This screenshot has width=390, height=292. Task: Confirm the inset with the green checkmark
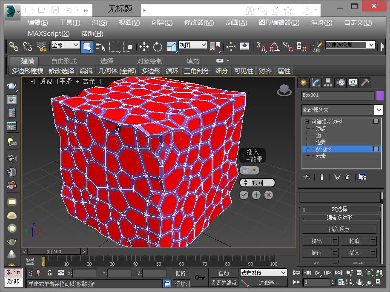click(x=244, y=195)
